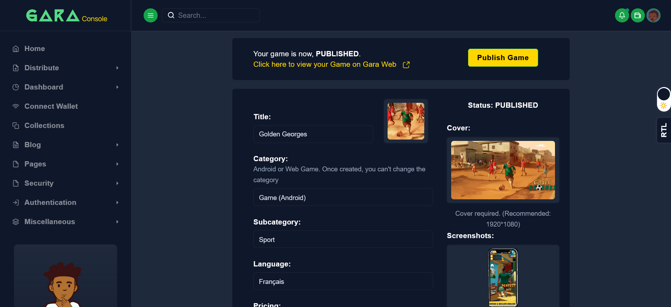This screenshot has width=671, height=307.
Task: Expand the Pages submenu arrow
Action: (117, 164)
